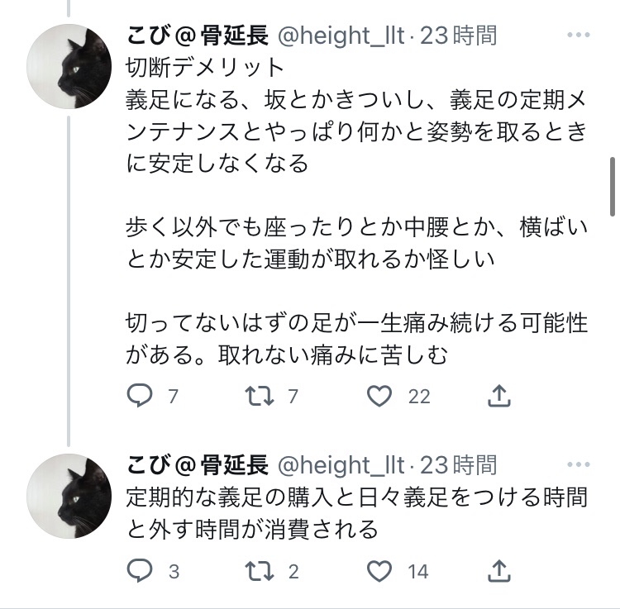Reply to the 切断デメリット tweet
Viewport: 620px width, 609px height.
click(x=140, y=395)
